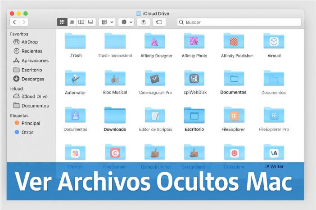
Task: Filter by the blue Otros tag
Action: coord(24,132)
